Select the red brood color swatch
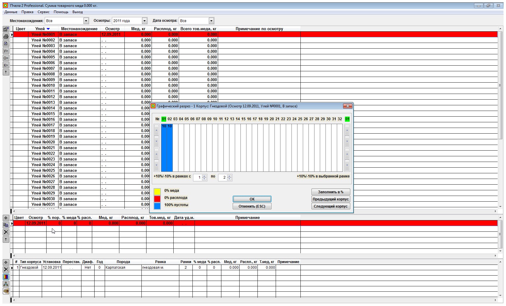The image size is (506, 306). pyautogui.click(x=157, y=199)
